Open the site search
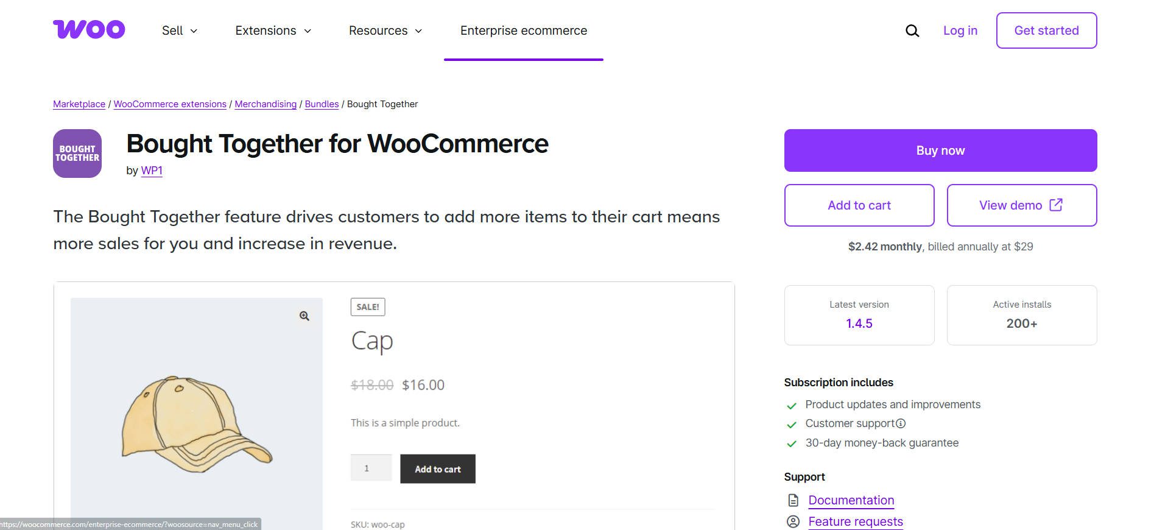 click(x=912, y=30)
